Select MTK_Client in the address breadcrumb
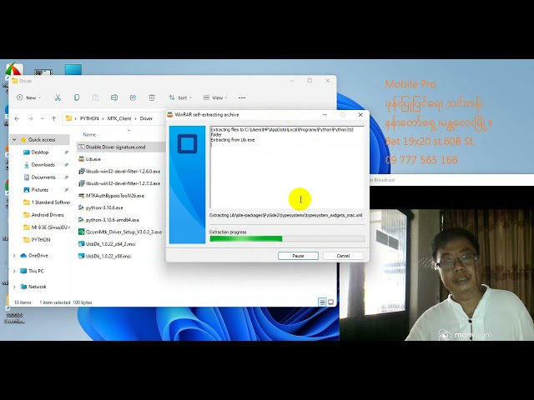The height and width of the screenshot is (400, 534). point(119,118)
